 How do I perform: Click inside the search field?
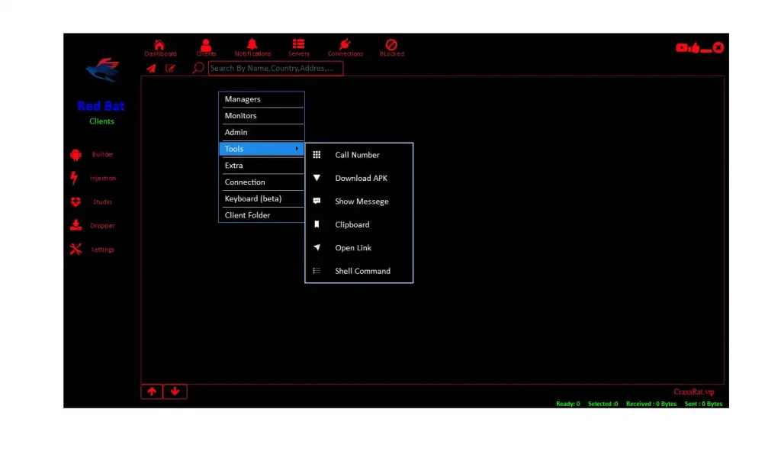[x=275, y=68]
